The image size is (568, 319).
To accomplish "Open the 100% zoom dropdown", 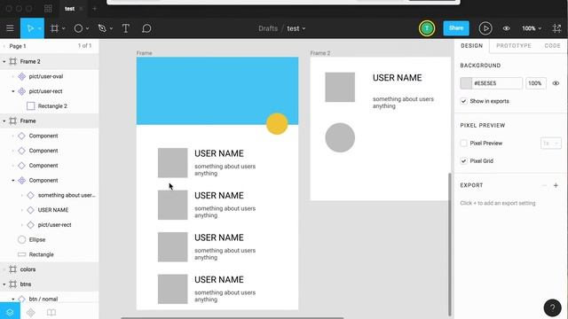I will point(532,28).
